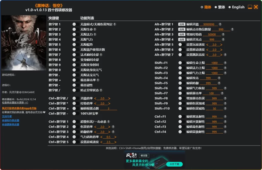
Task: Click info icon next to 法术瞬间冷却
Action: click(x=101, y=55)
